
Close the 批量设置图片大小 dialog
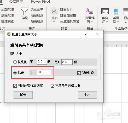tap(97, 34)
